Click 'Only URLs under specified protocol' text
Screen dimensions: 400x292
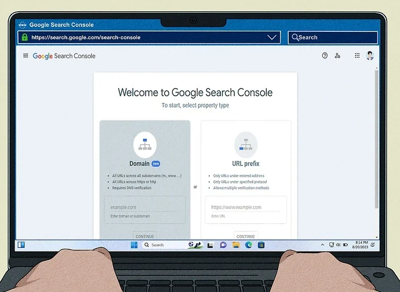tap(240, 182)
